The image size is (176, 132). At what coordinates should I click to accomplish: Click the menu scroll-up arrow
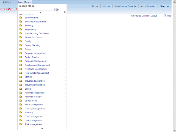click(40, 13)
